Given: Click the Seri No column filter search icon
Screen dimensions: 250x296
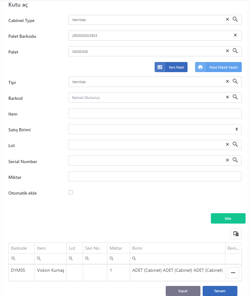Looking at the screenshot, I should click(87, 258).
